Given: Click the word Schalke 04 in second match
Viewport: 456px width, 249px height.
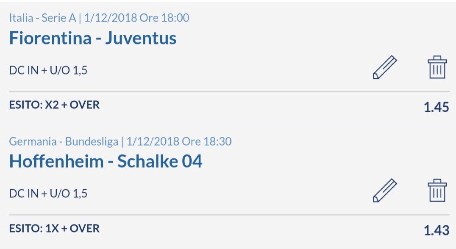Looking at the screenshot, I should click(160, 161).
